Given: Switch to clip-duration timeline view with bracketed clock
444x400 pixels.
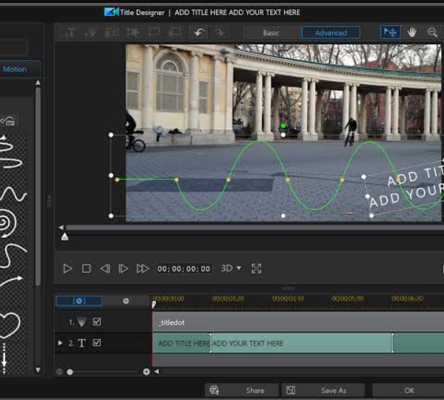Looking at the screenshot, I should pos(79,301).
